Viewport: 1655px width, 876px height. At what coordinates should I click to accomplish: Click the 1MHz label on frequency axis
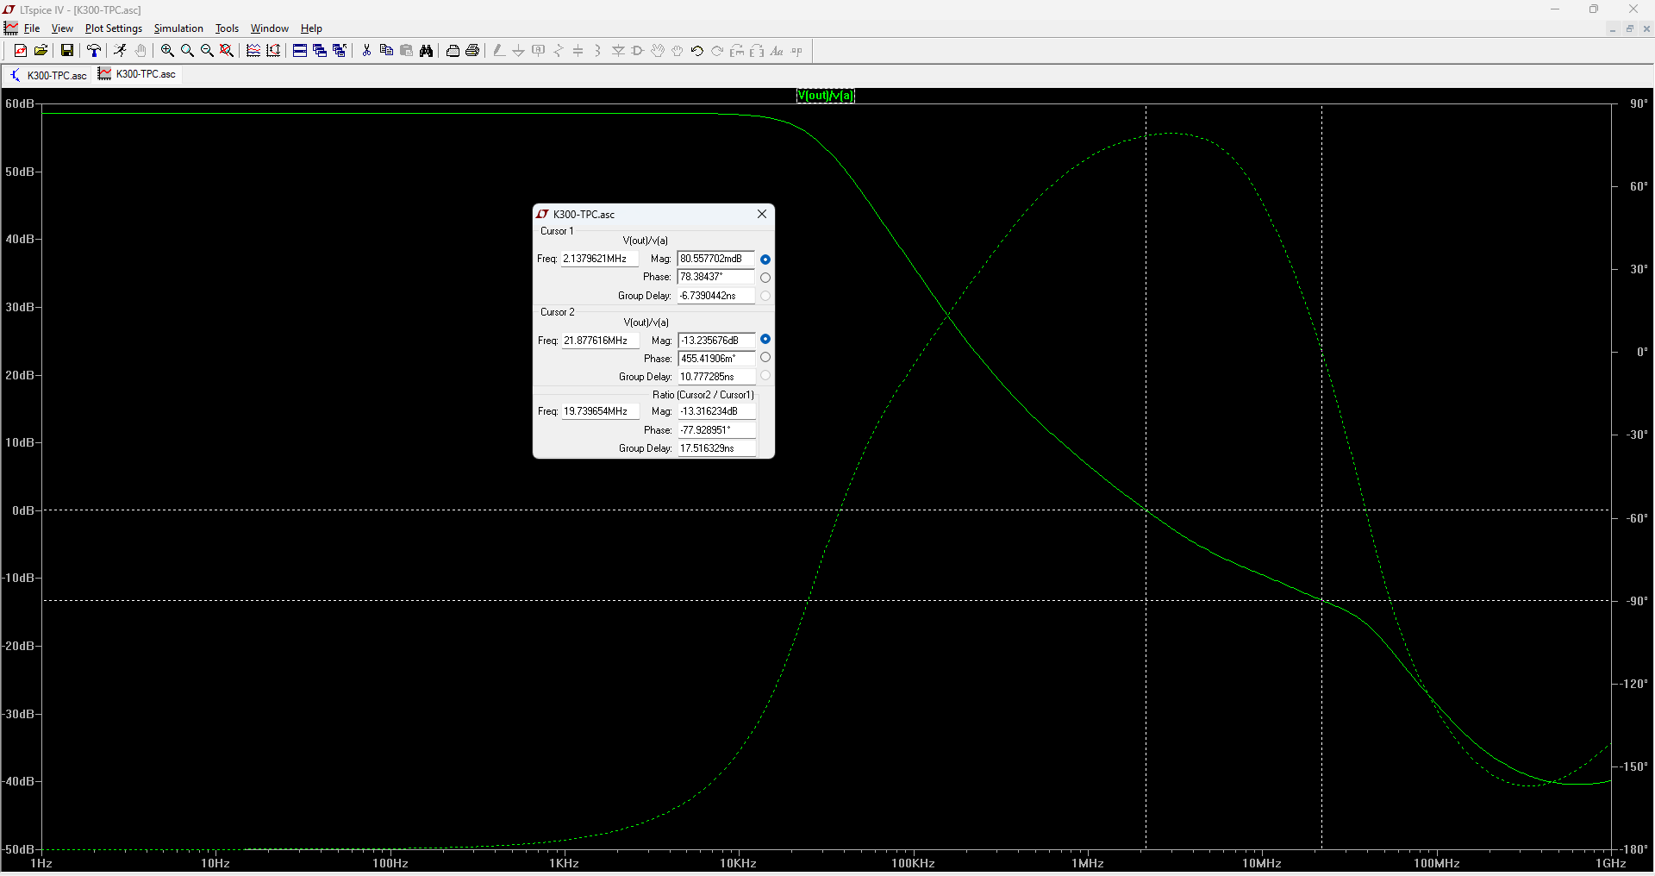pos(1088,863)
